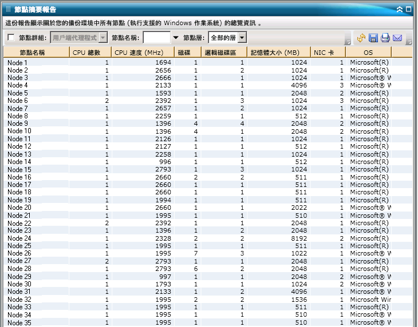418x327 pixels.
Task: Click CPU speed 996 for Node 14
Action: [165, 162]
